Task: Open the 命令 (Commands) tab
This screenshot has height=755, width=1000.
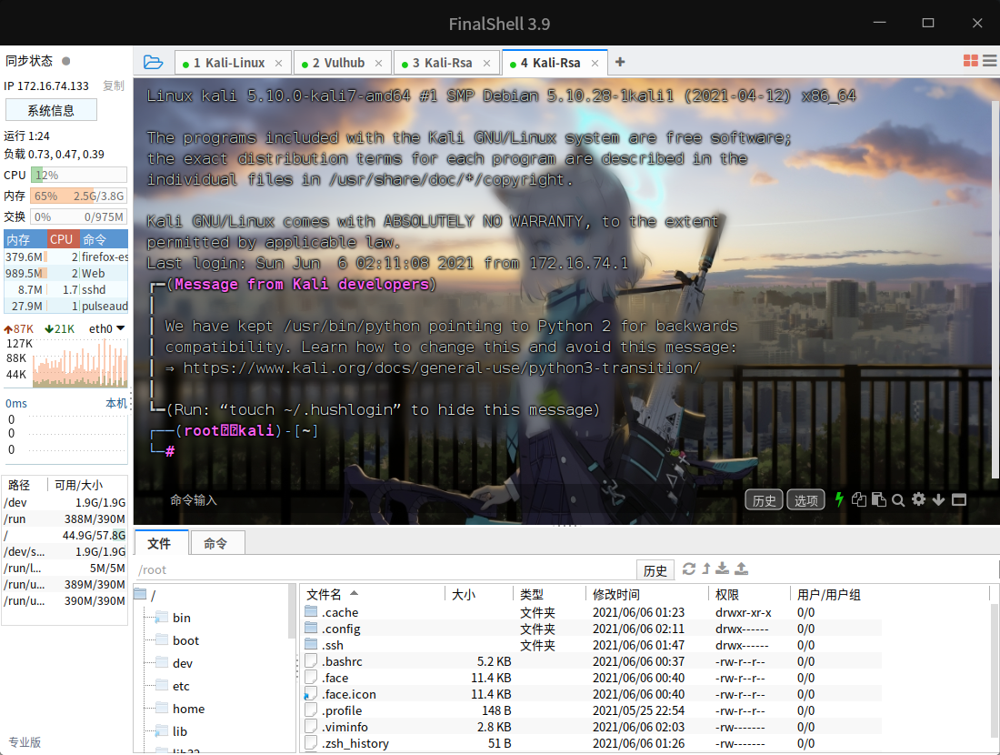Action: (215, 543)
